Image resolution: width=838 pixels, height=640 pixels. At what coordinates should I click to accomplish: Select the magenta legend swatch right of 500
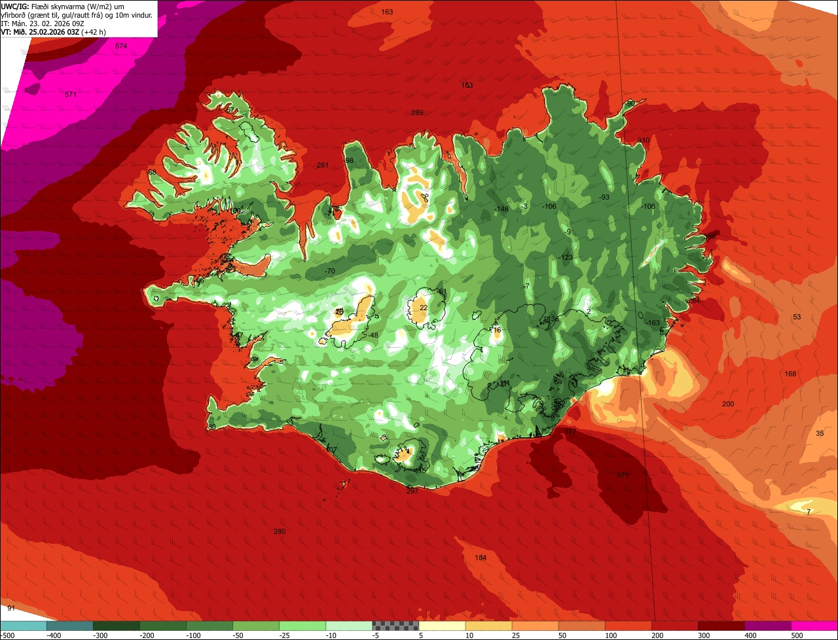click(814, 626)
